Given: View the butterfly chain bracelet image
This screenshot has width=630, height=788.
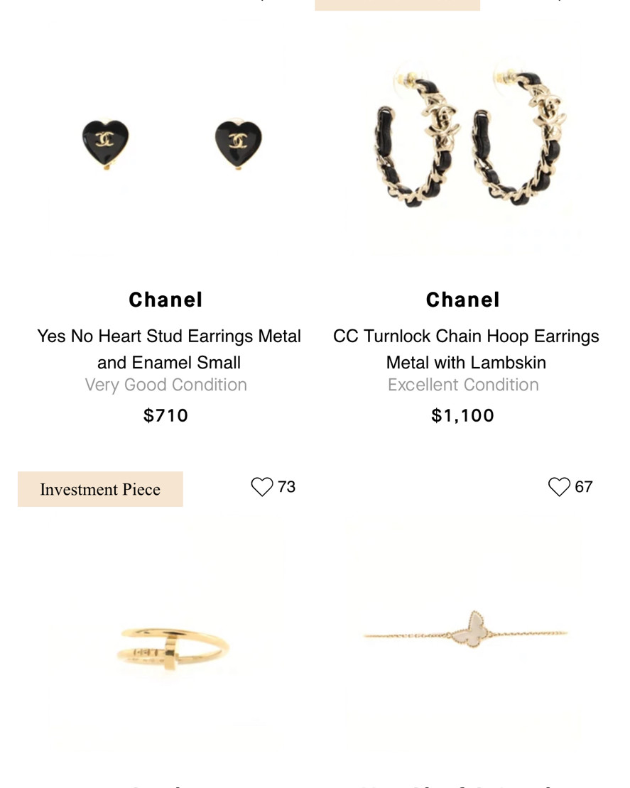Looking at the screenshot, I should [x=467, y=630].
